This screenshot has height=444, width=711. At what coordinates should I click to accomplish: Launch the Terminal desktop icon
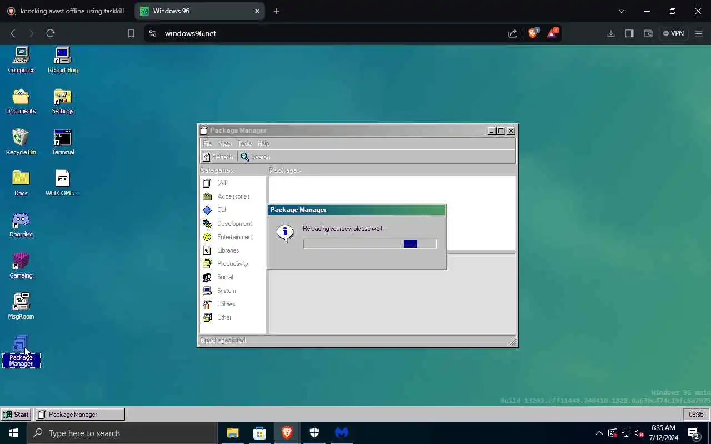click(62, 142)
